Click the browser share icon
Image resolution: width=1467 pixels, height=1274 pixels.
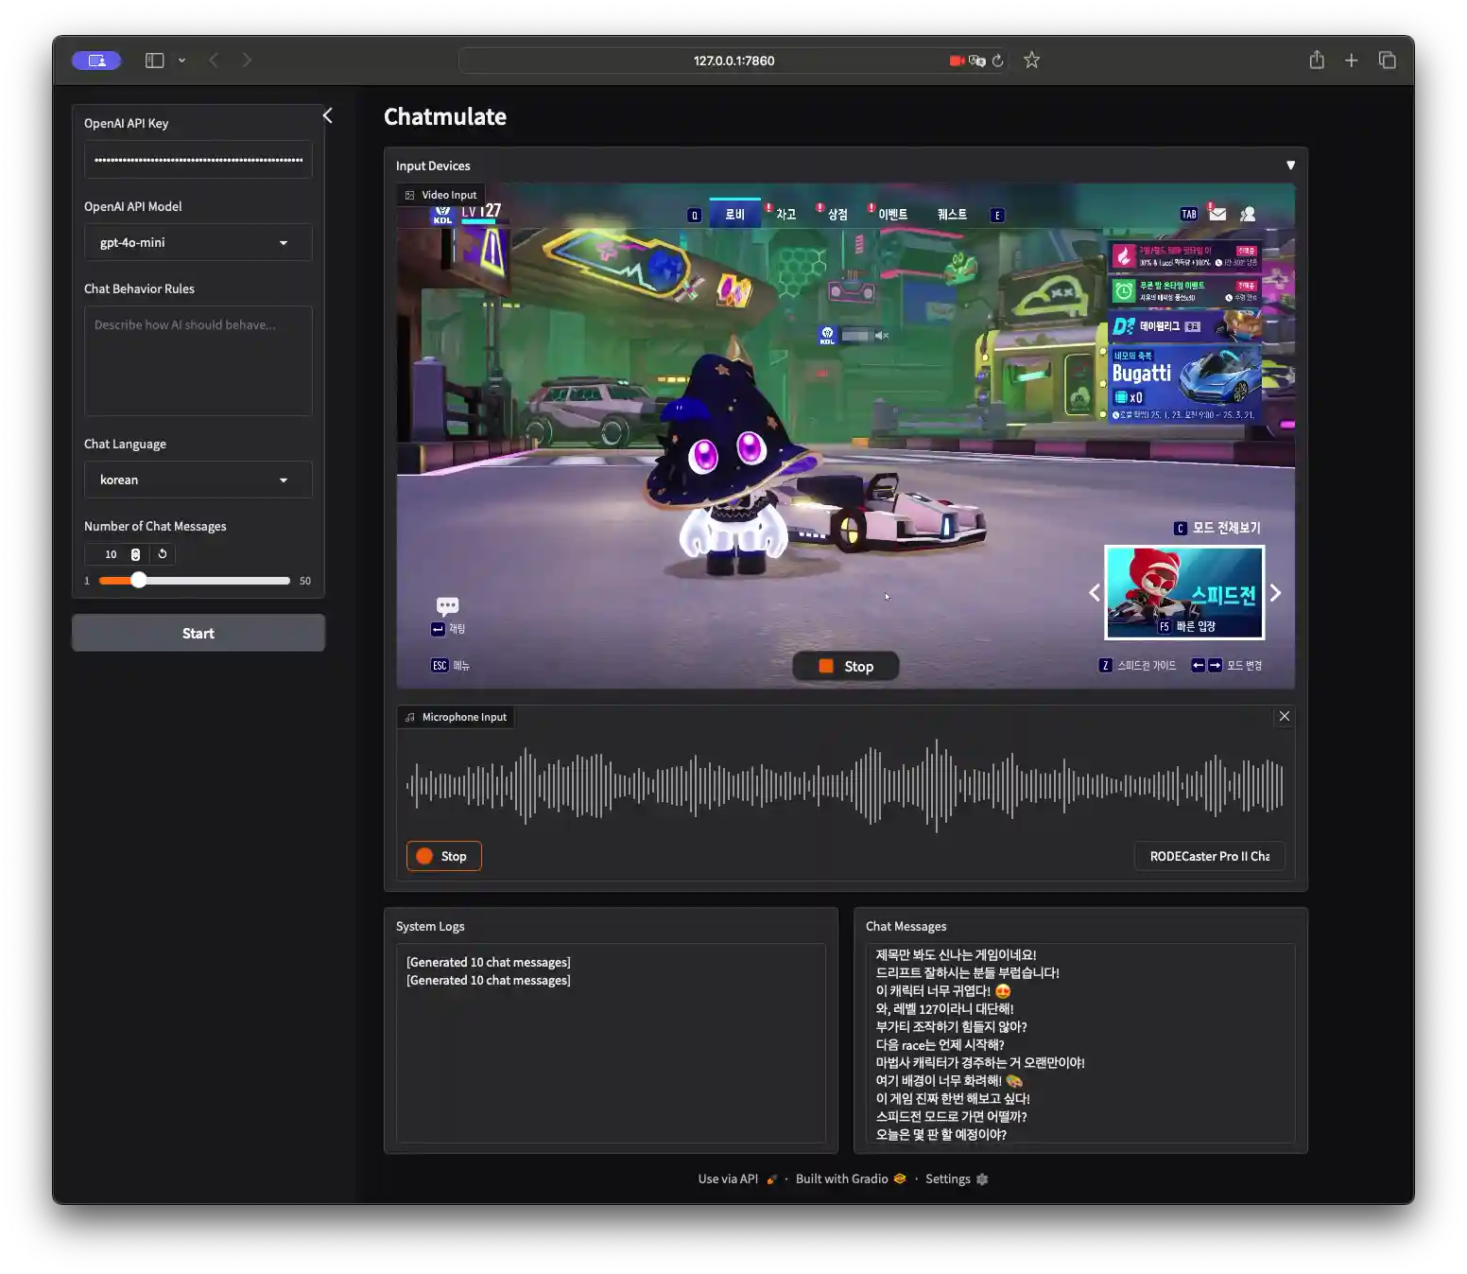(1316, 61)
